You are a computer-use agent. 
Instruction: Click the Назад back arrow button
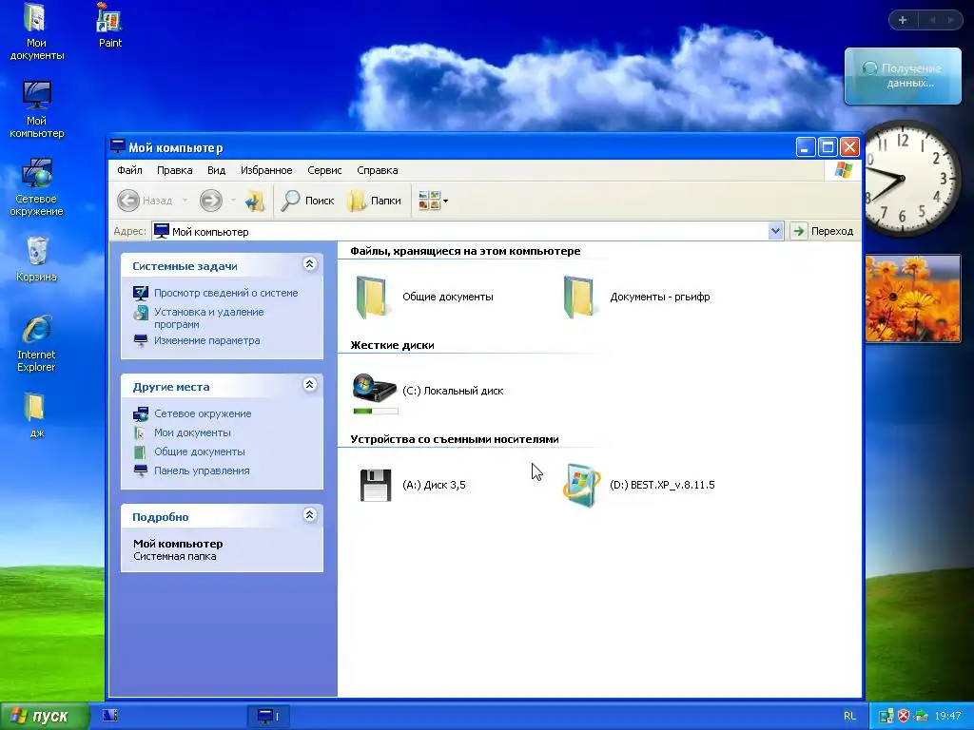tap(145, 201)
